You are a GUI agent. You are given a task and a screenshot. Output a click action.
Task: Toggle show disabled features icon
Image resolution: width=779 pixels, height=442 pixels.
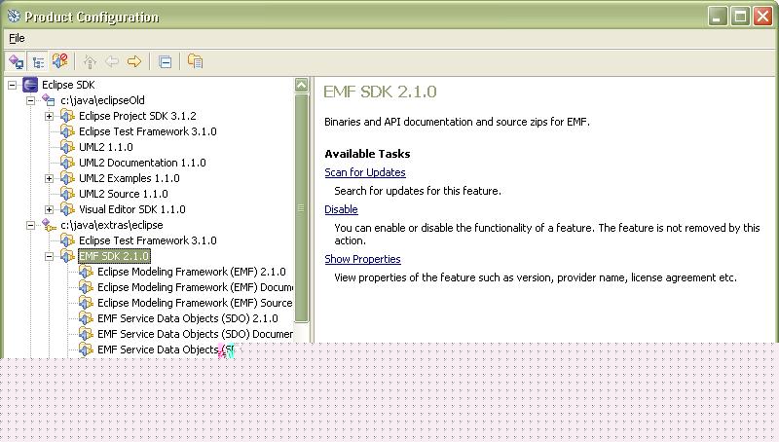point(60,61)
